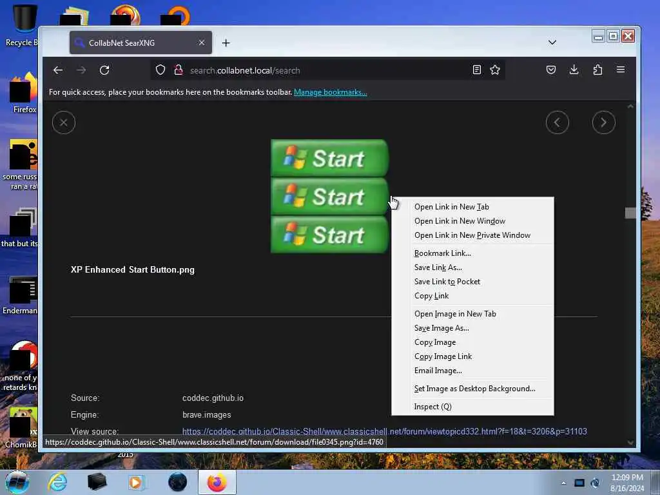Open the Recycle Bin desktop icon
The image size is (660, 495).
click(x=22, y=25)
